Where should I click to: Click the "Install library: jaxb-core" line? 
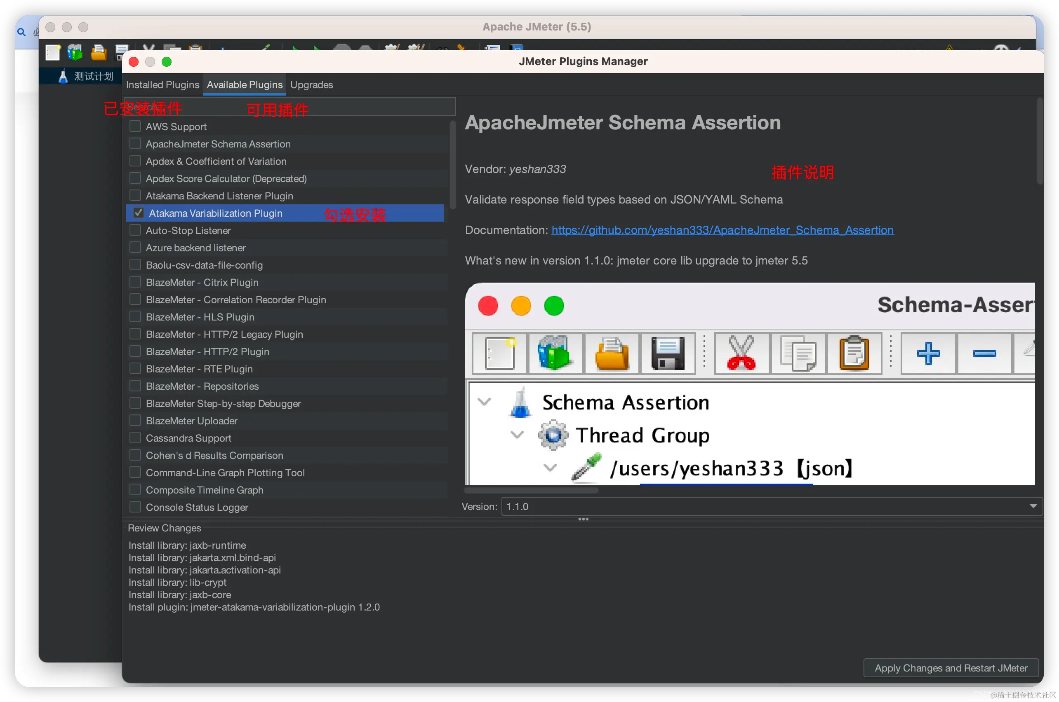click(180, 595)
